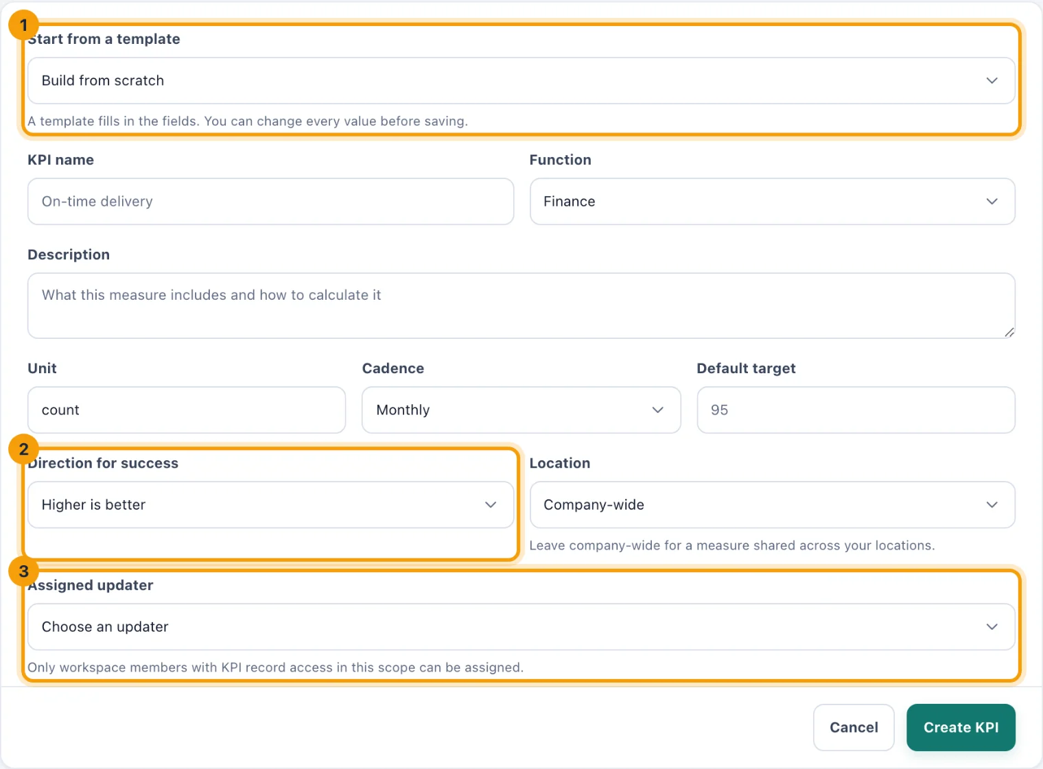Open the Function dropdown showing Finance
Screen dimensions: 1043x769
pyautogui.click(x=772, y=202)
